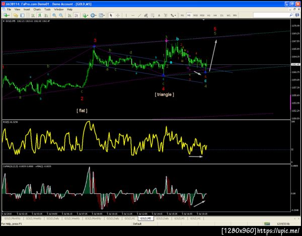Switch to the M15 timeframe
Viewport: 302px width, 236px height.
tap(195, 16)
